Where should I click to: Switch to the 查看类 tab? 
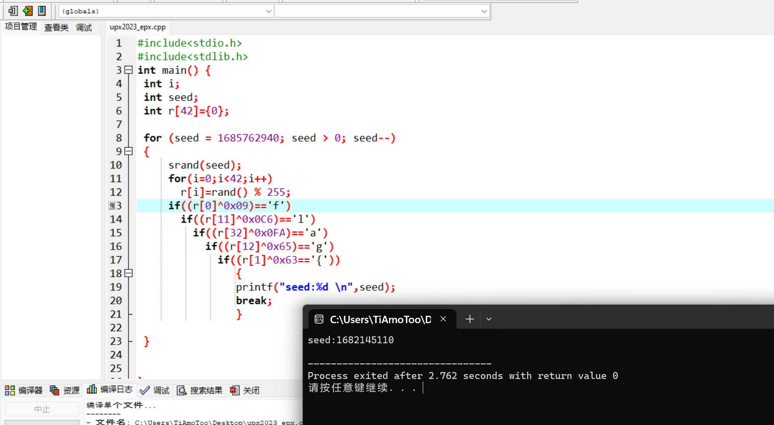(56, 28)
